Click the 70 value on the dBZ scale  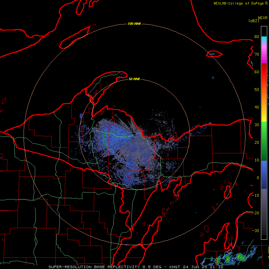tap(257, 54)
